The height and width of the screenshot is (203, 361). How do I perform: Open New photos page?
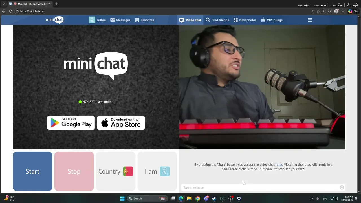click(245, 20)
